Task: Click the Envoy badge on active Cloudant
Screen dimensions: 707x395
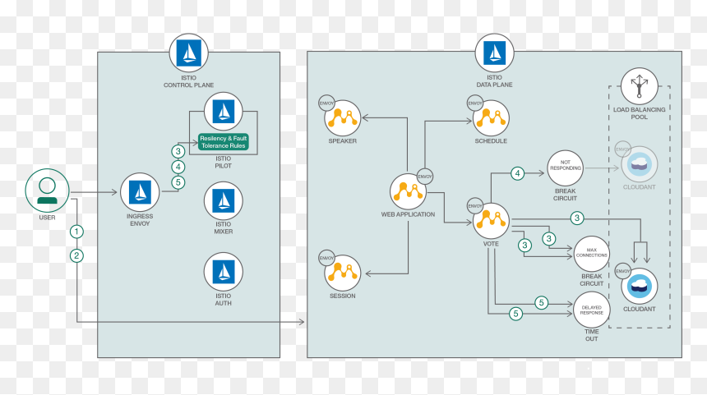Action: [x=623, y=271]
